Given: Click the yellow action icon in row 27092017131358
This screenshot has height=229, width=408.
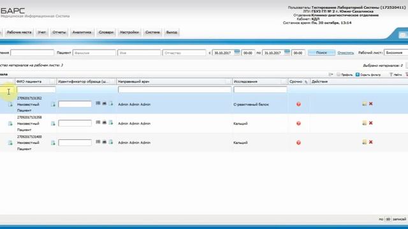Looking at the screenshot, I should (x=365, y=123).
